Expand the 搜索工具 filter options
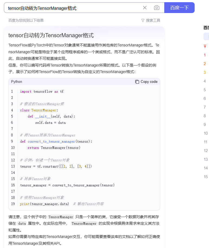The width and height of the screenshot is (209, 248). click(x=151, y=20)
